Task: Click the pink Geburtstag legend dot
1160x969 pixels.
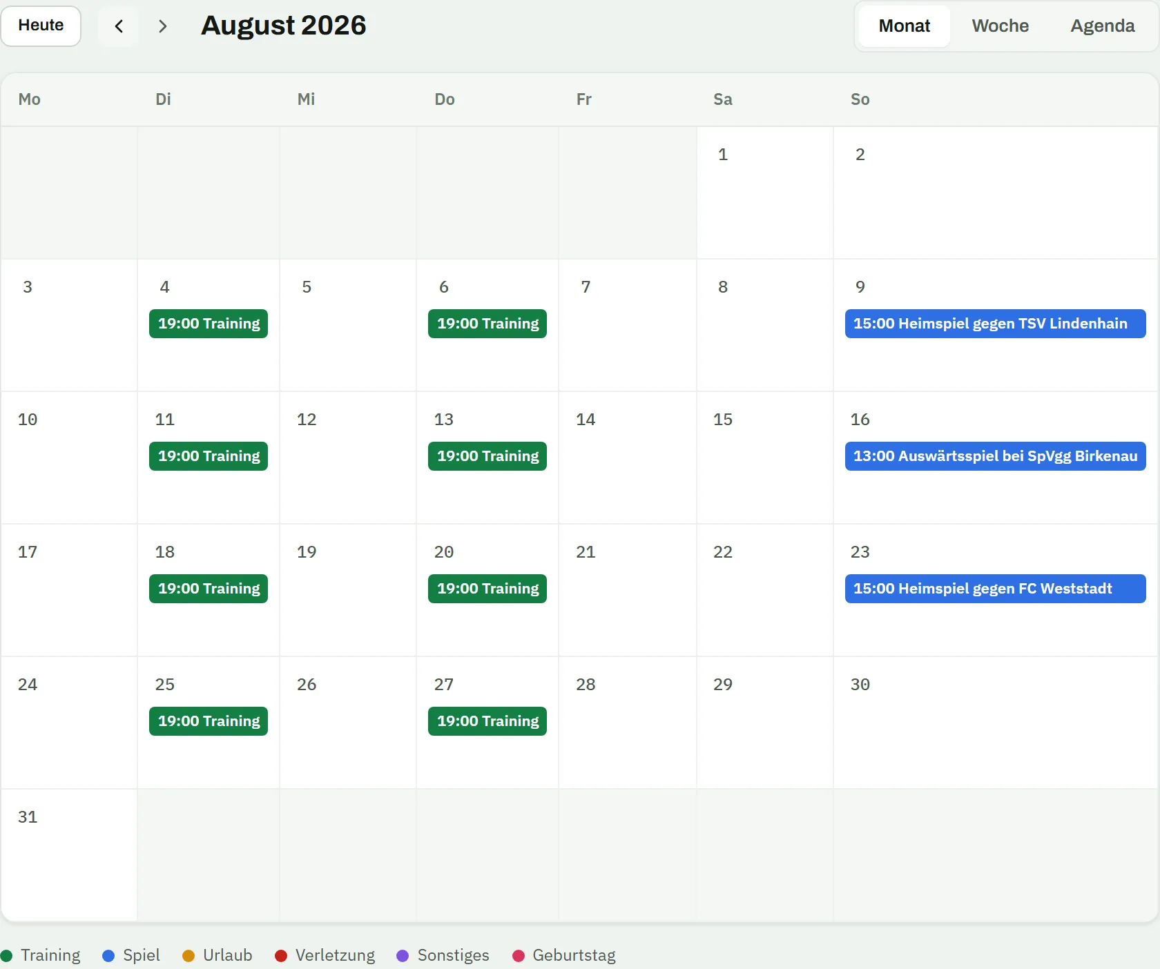Action: coord(519,956)
